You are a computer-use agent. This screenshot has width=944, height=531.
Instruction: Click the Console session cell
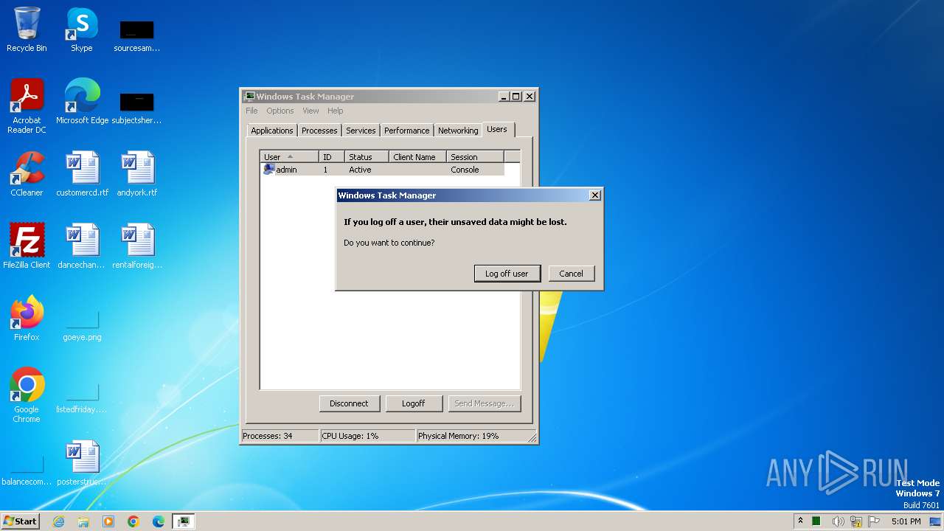pyautogui.click(x=465, y=170)
